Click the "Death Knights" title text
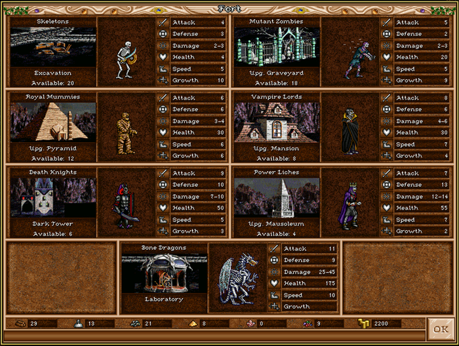The height and width of the screenshot is (346, 459). [x=52, y=172]
